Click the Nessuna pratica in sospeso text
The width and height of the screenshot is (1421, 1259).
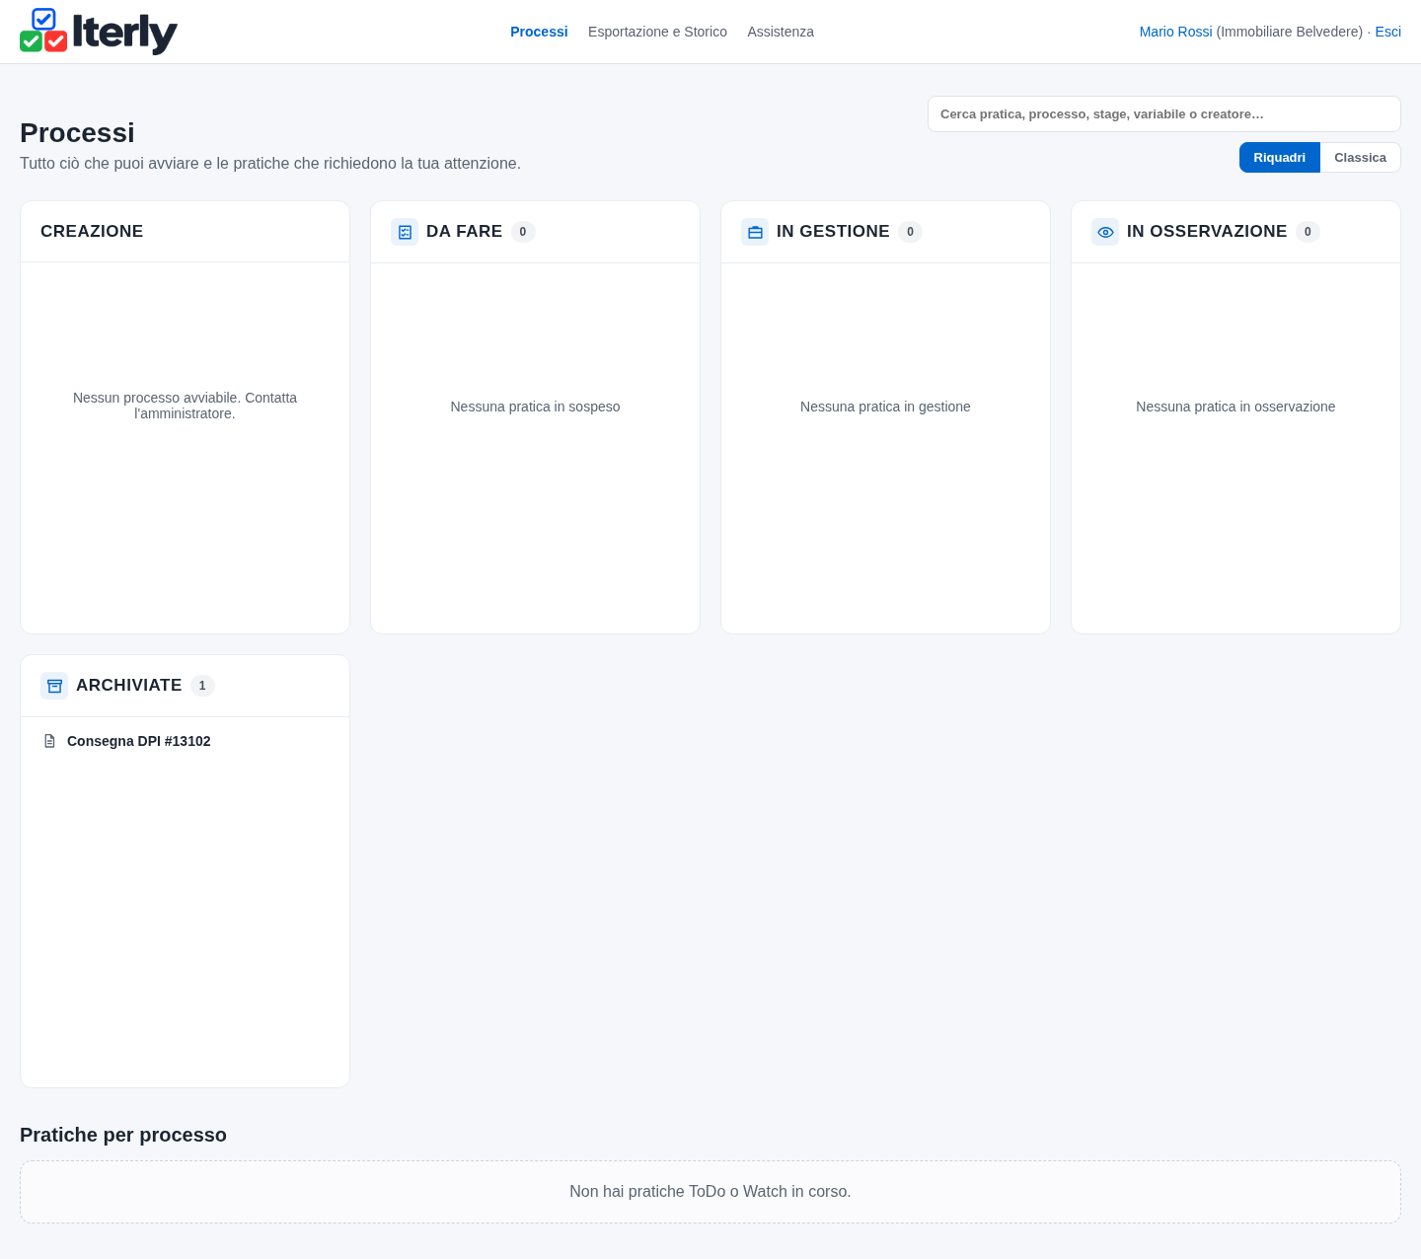535,407
